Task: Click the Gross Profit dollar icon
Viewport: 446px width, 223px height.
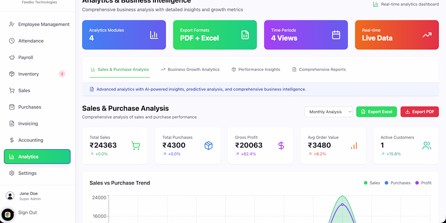Action: [x=281, y=146]
